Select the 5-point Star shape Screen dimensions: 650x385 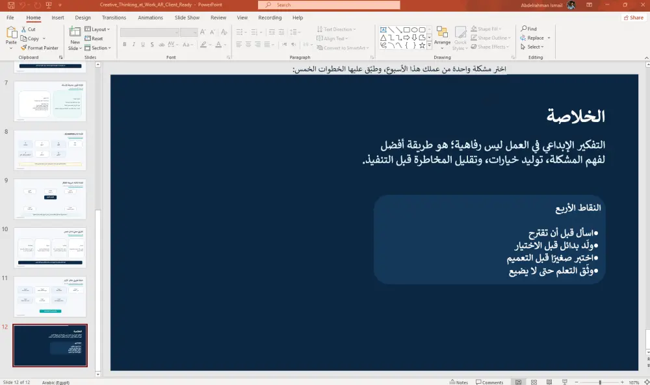pyautogui.click(x=422, y=45)
